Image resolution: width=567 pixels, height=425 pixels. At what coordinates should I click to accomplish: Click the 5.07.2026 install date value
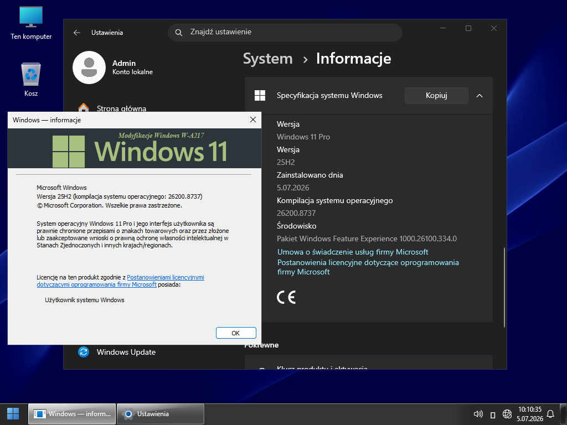point(293,188)
